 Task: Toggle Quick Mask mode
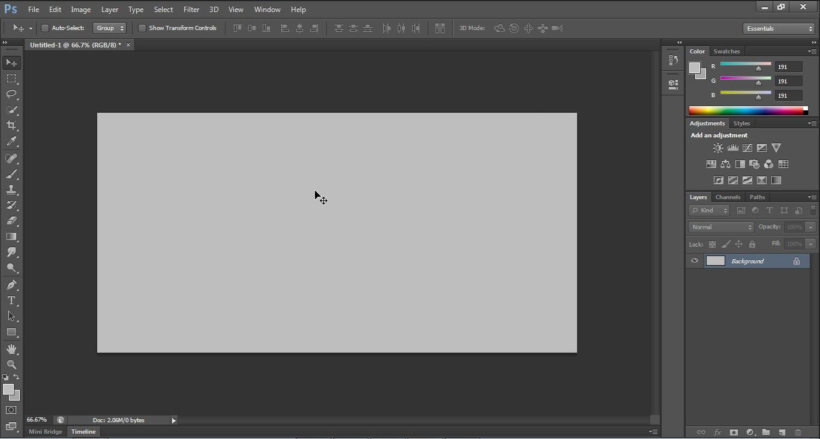(11, 410)
